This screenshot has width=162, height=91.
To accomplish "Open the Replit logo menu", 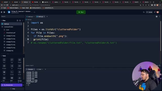I will coord(4,12).
